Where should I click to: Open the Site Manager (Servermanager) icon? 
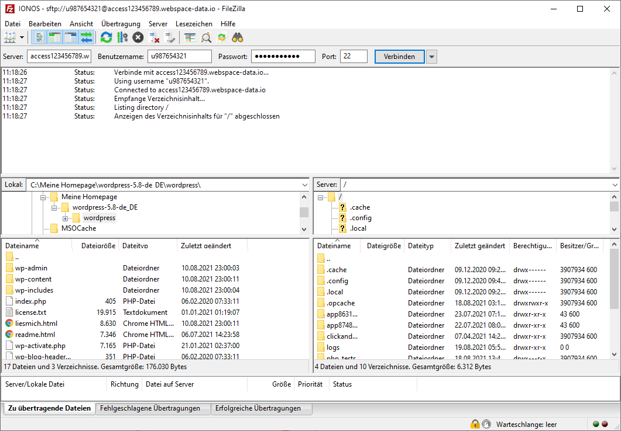(x=10, y=37)
